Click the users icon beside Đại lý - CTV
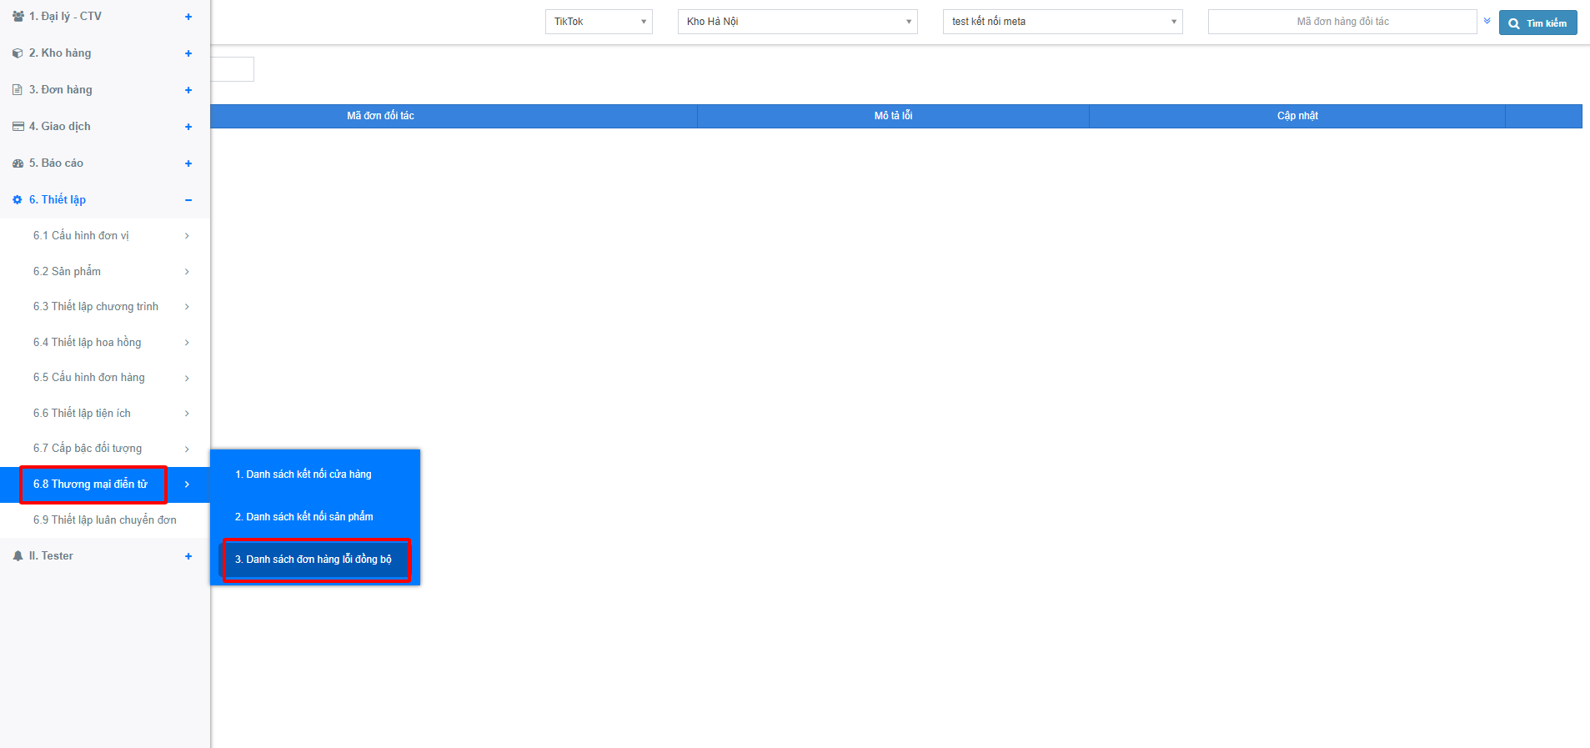The width and height of the screenshot is (1590, 748). tap(18, 17)
